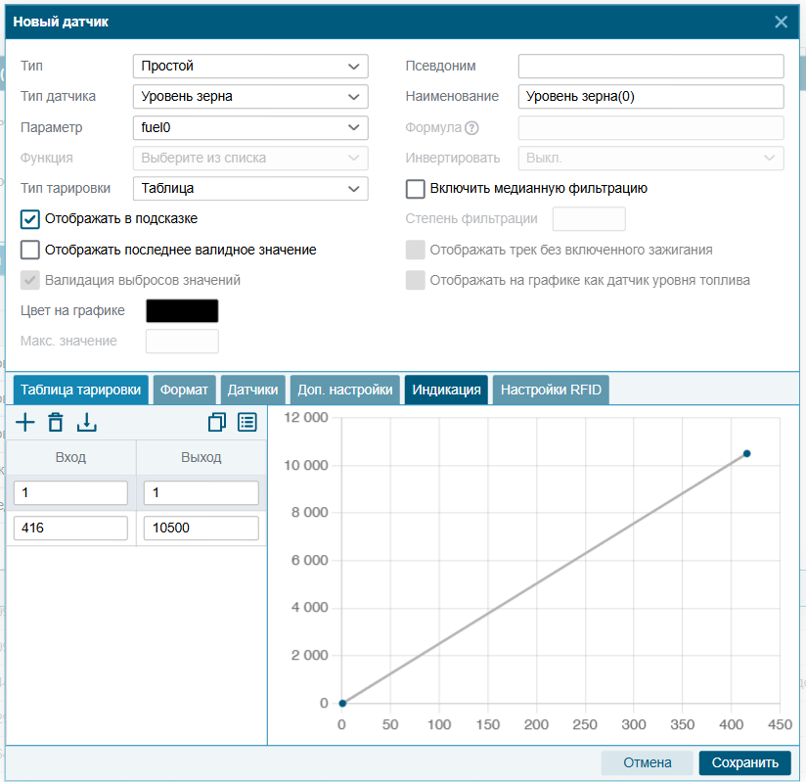Open the Доп. настройки tab
Viewport: 806px width, 782px height.
pyautogui.click(x=345, y=390)
